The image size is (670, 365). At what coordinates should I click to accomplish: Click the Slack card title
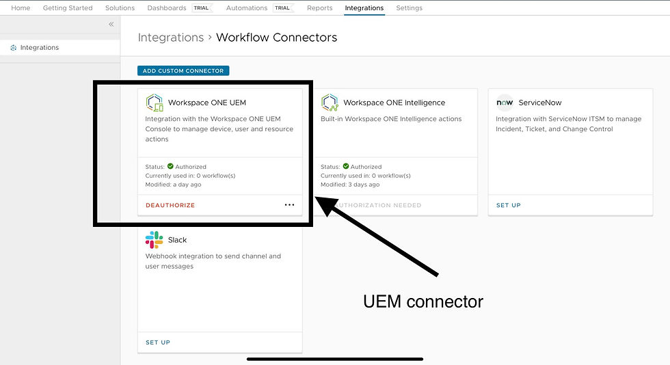177,240
